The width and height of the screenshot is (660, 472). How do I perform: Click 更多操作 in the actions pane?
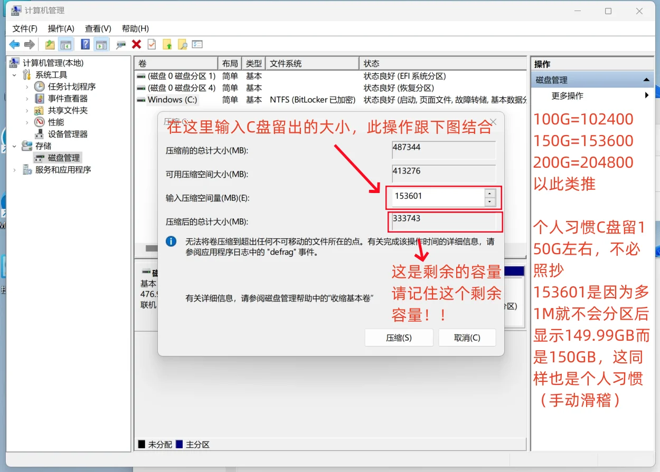[568, 95]
